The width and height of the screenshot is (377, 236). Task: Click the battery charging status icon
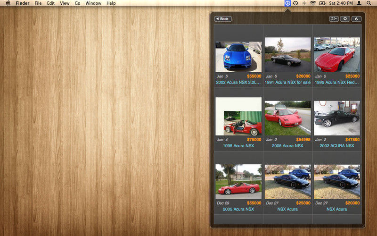322,3
